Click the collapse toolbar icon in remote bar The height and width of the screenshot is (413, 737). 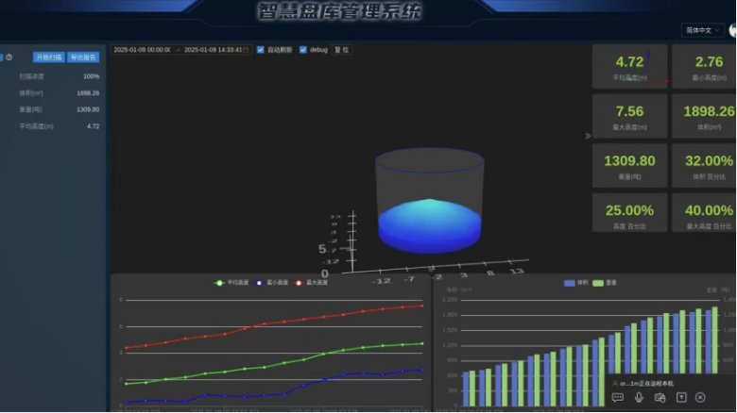680,398
